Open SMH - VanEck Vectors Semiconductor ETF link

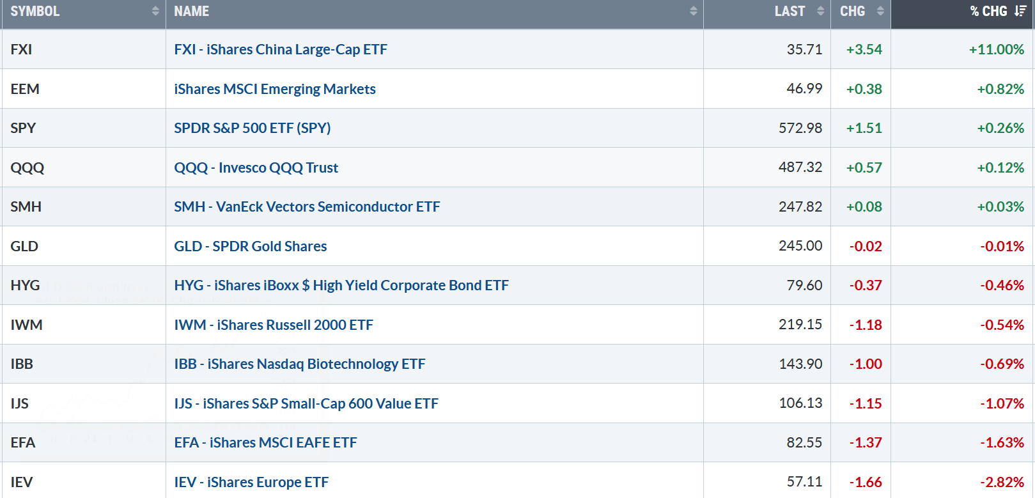(x=307, y=206)
